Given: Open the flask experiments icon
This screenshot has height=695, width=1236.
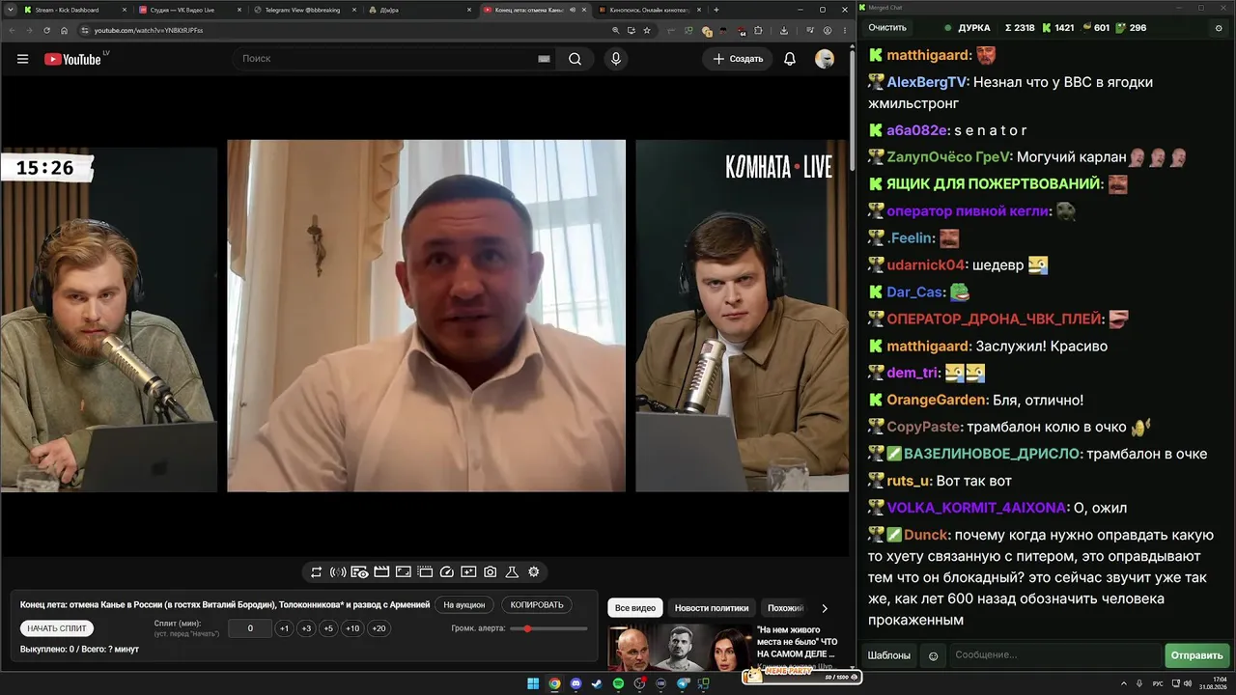Looking at the screenshot, I should point(512,572).
